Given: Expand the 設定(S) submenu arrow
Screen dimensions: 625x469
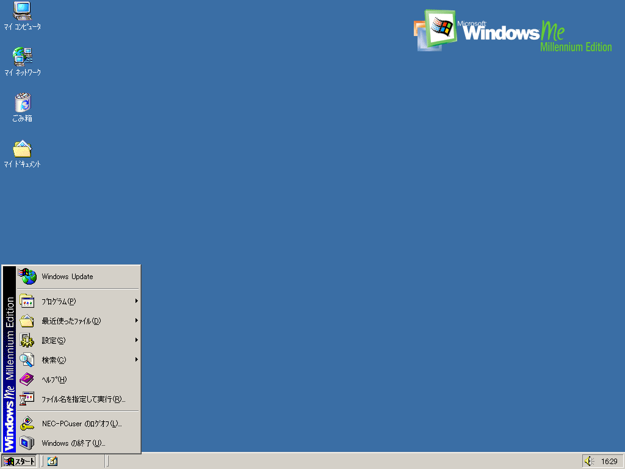Looking at the screenshot, I should click(136, 340).
